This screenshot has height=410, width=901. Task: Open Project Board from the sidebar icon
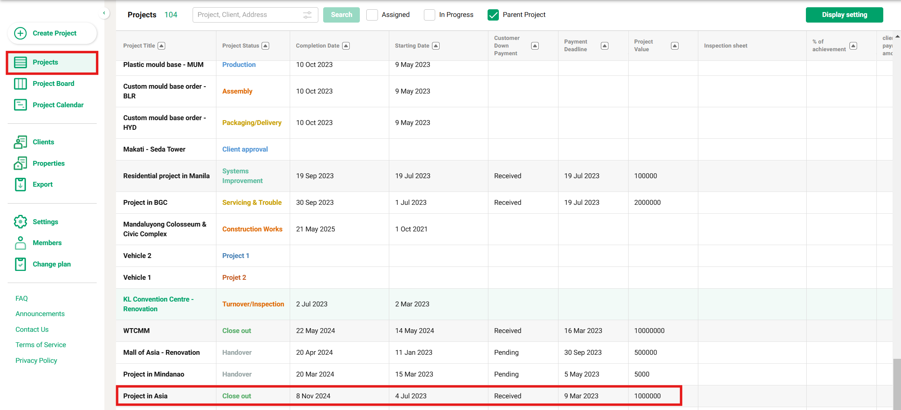[x=21, y=83]
